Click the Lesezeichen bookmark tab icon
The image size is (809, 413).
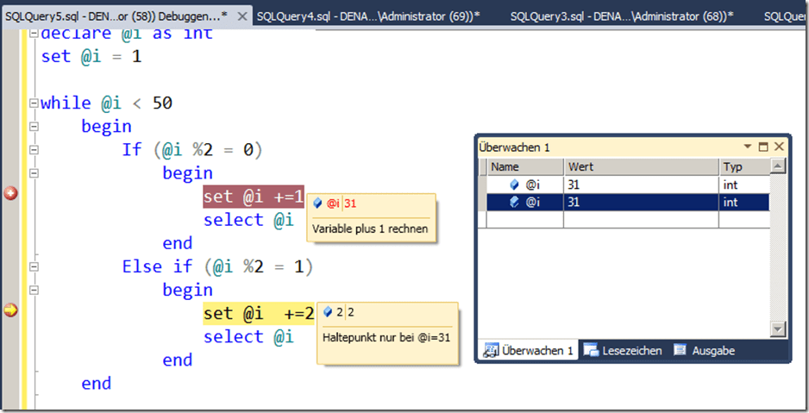[x=591, y=350]
